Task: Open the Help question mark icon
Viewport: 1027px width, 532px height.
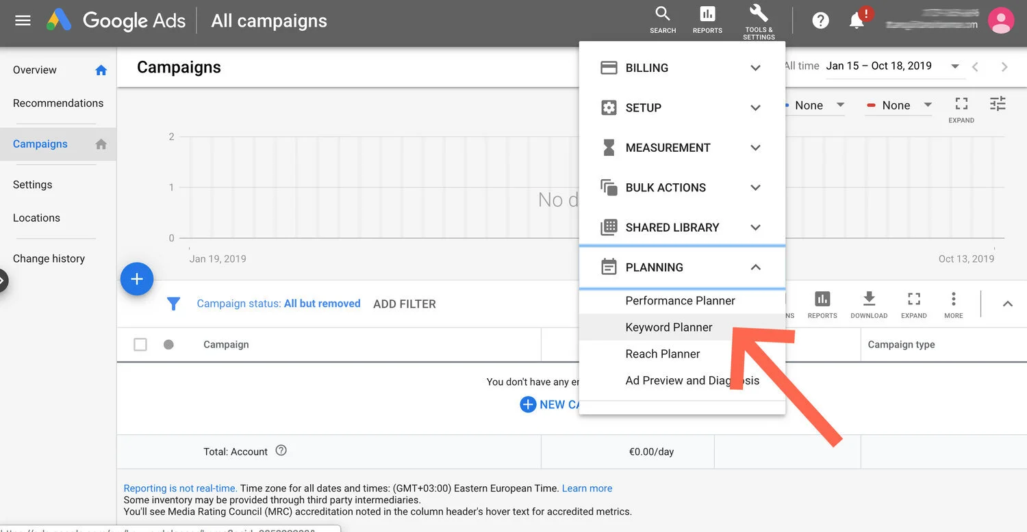Action: pos(821,21)
